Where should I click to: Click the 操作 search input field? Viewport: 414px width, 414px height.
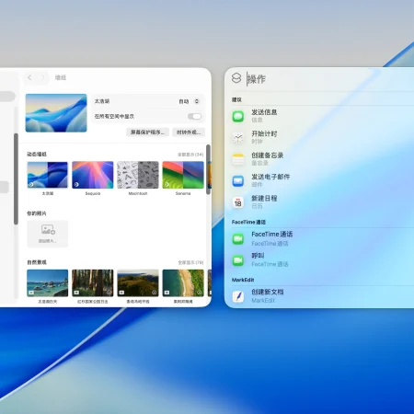point(329,79)
